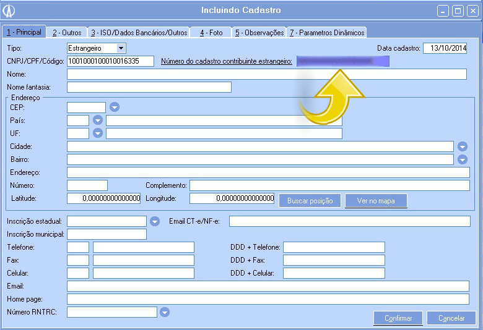The image size is (483, 330).
Task: Open the País lookup round arrow button
Action: pyautogui.click(x=98, y=120)
